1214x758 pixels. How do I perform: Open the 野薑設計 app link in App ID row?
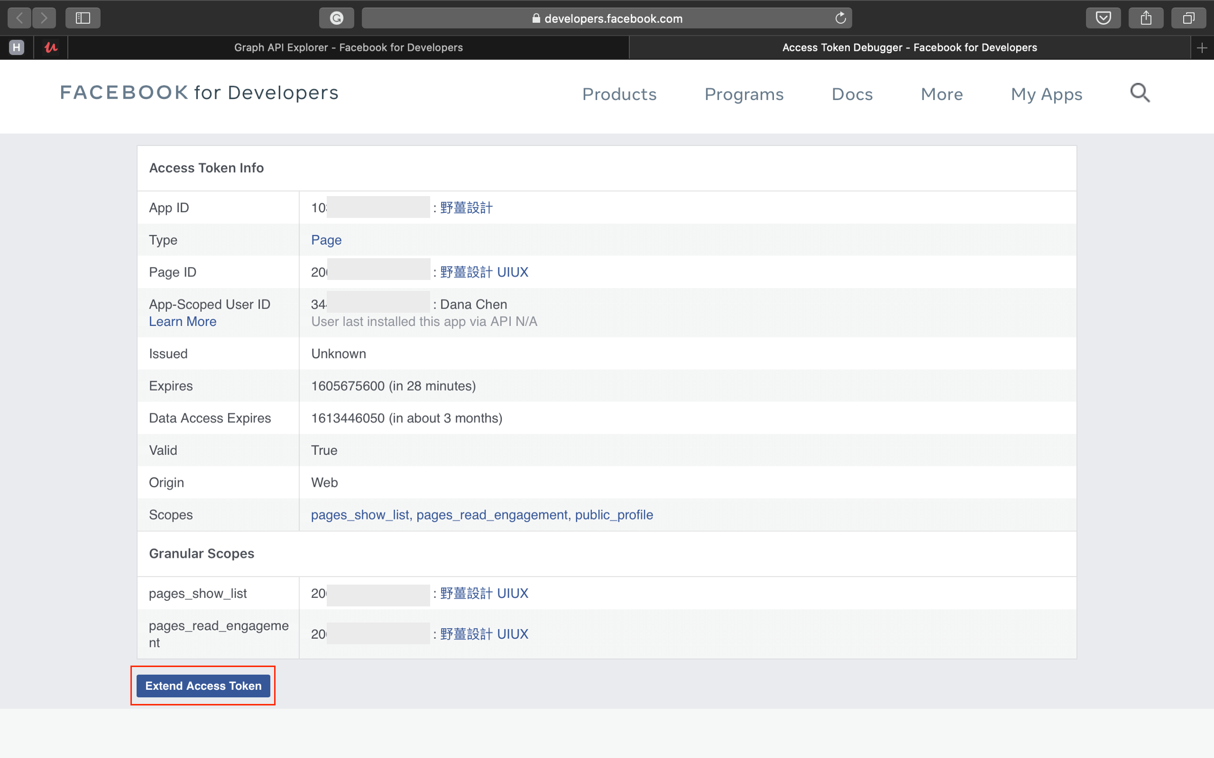(466, 208)
